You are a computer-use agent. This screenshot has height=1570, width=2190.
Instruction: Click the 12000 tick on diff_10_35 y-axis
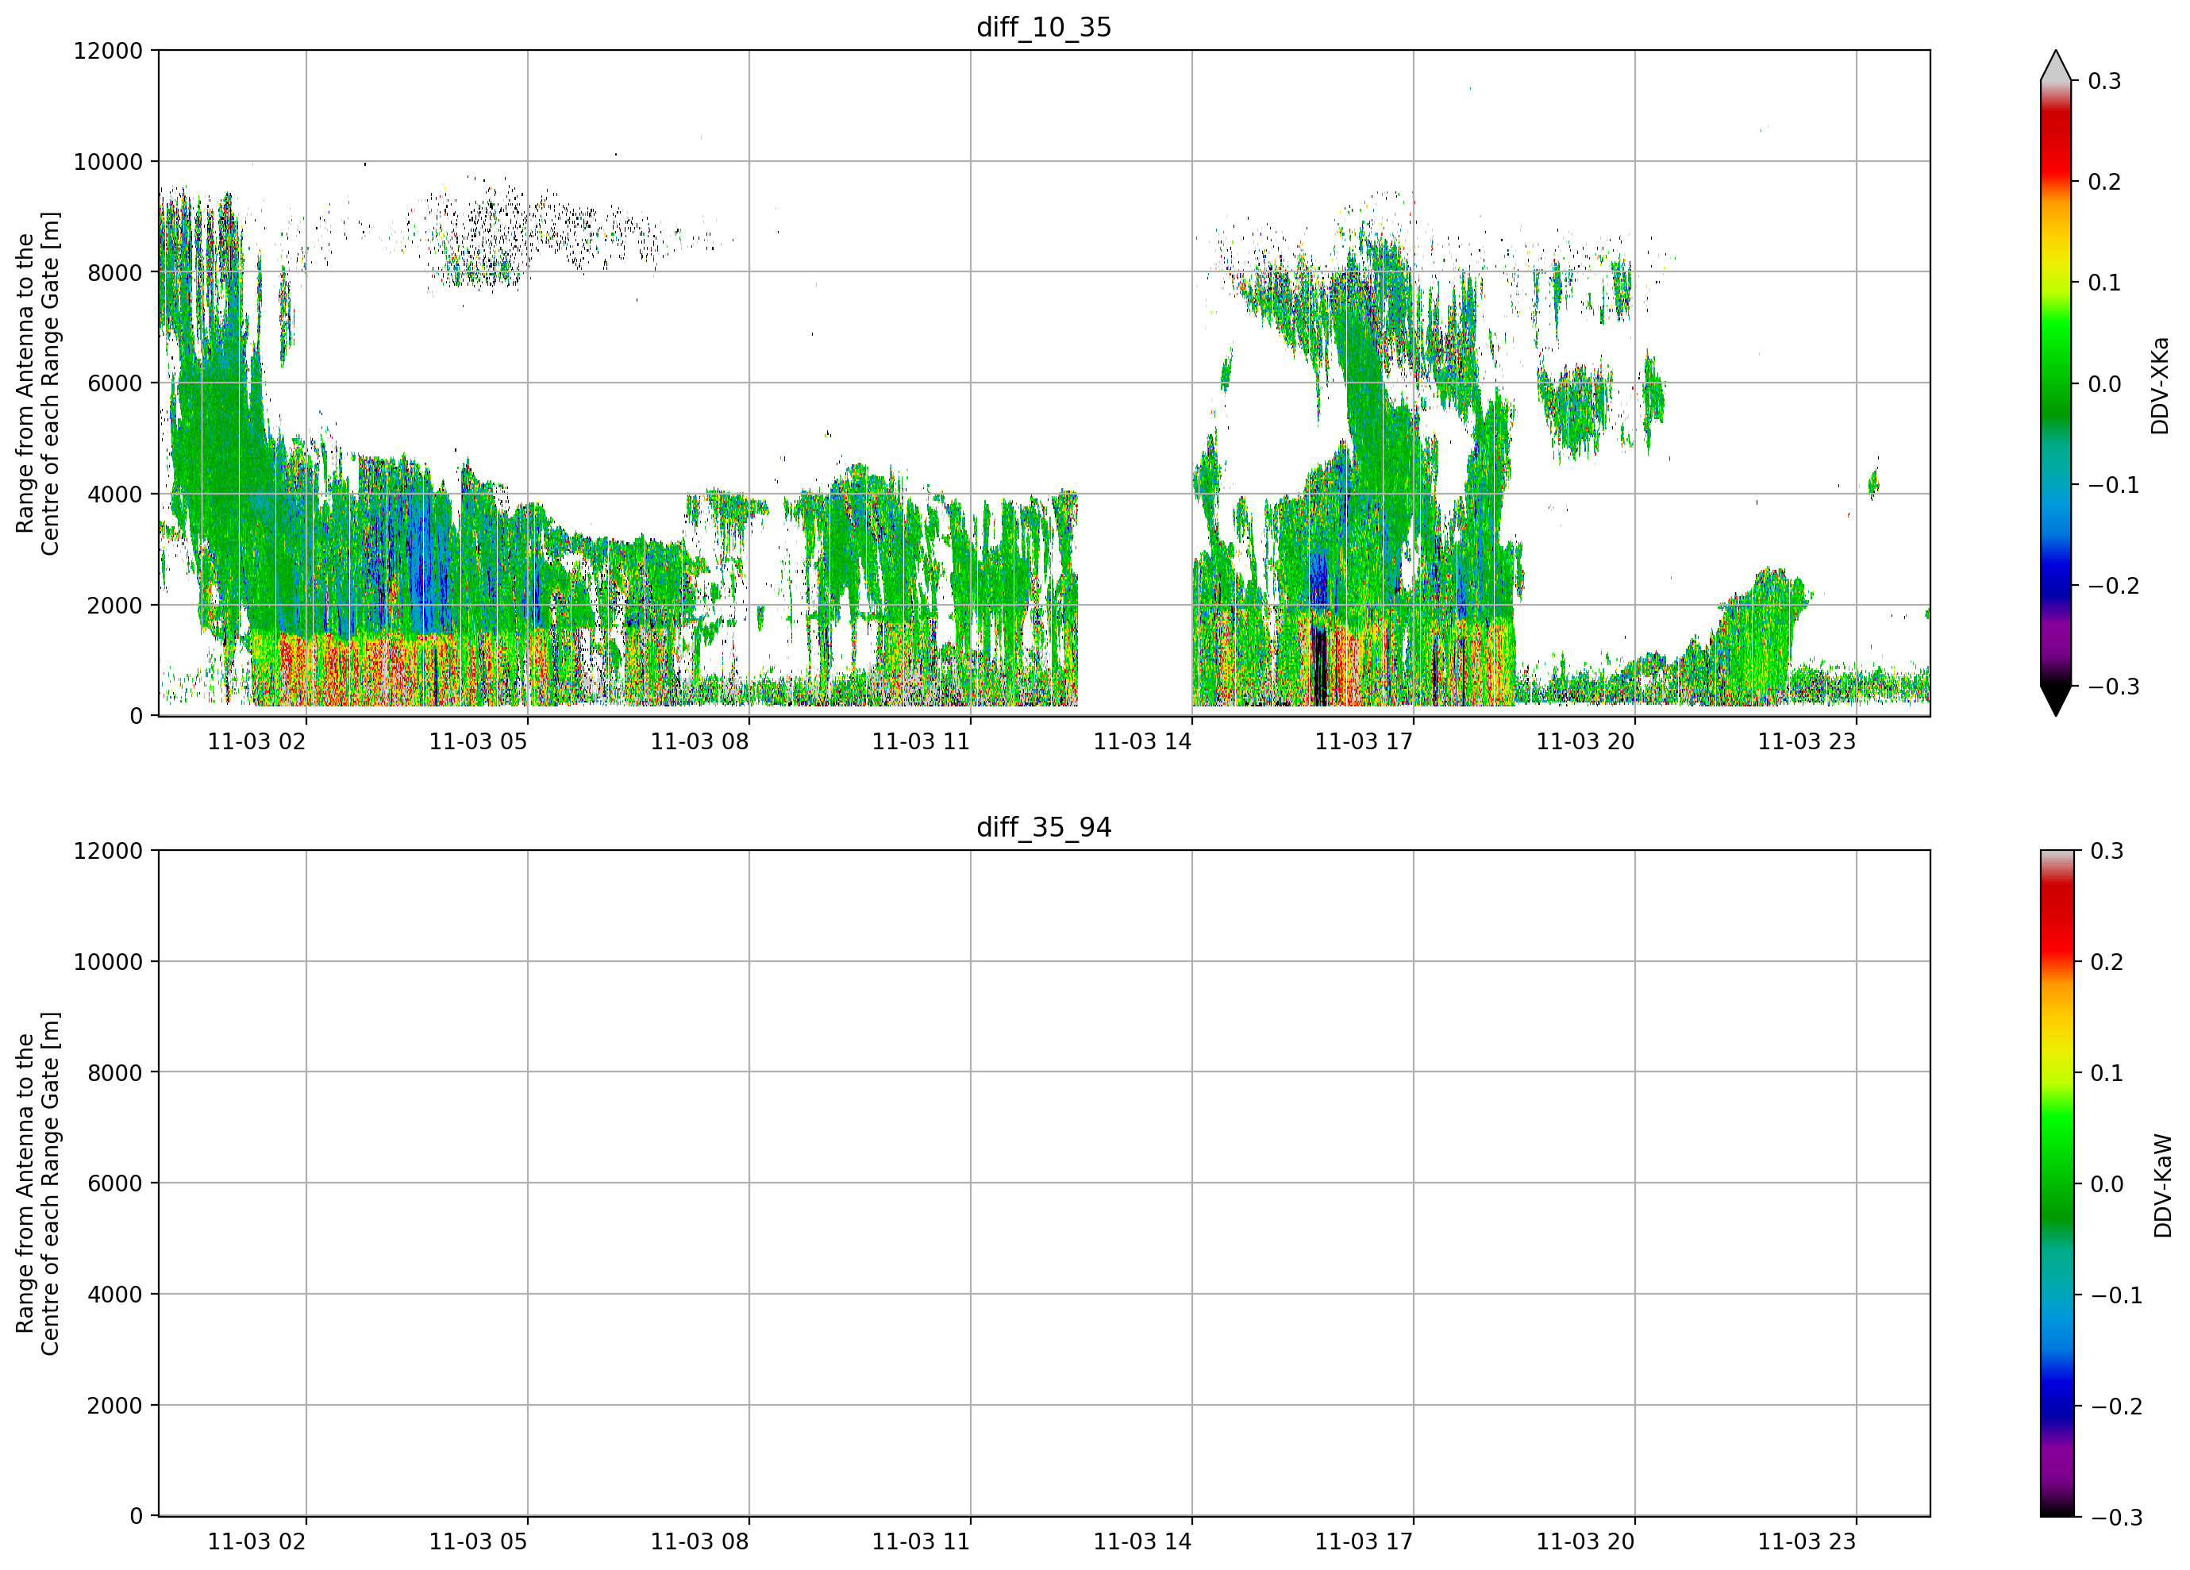(x=108, y=50)
